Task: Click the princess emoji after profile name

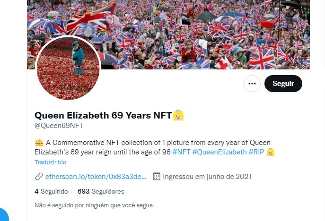Action: (178, 116)
